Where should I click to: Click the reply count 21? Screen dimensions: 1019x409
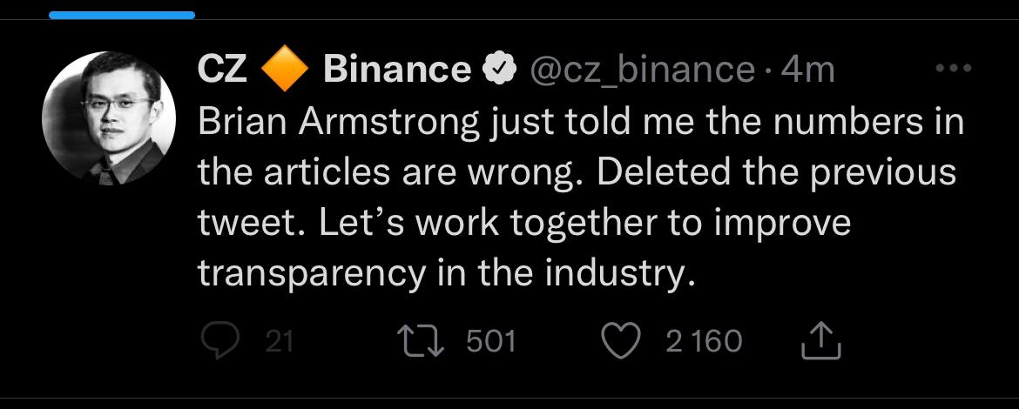point(280,341)
